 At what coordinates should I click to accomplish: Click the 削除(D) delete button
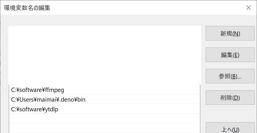(230, 98)
